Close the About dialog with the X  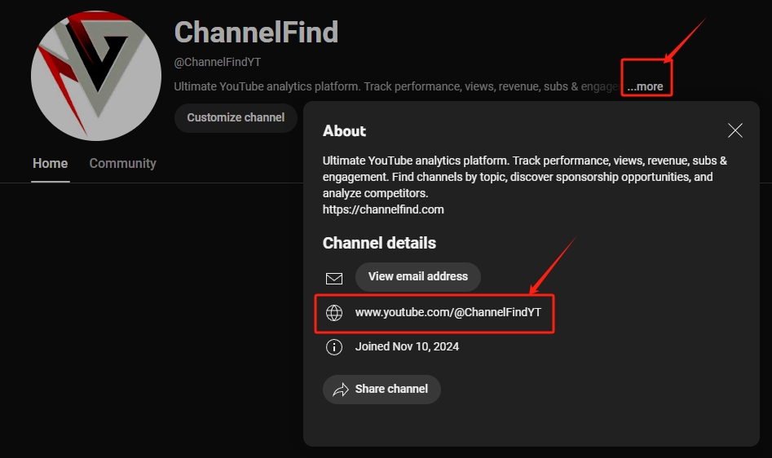click(x=735, y=130)
